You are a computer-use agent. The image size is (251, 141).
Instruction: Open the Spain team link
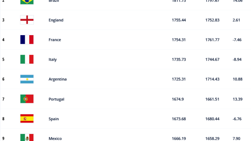(x=54, y=119)
